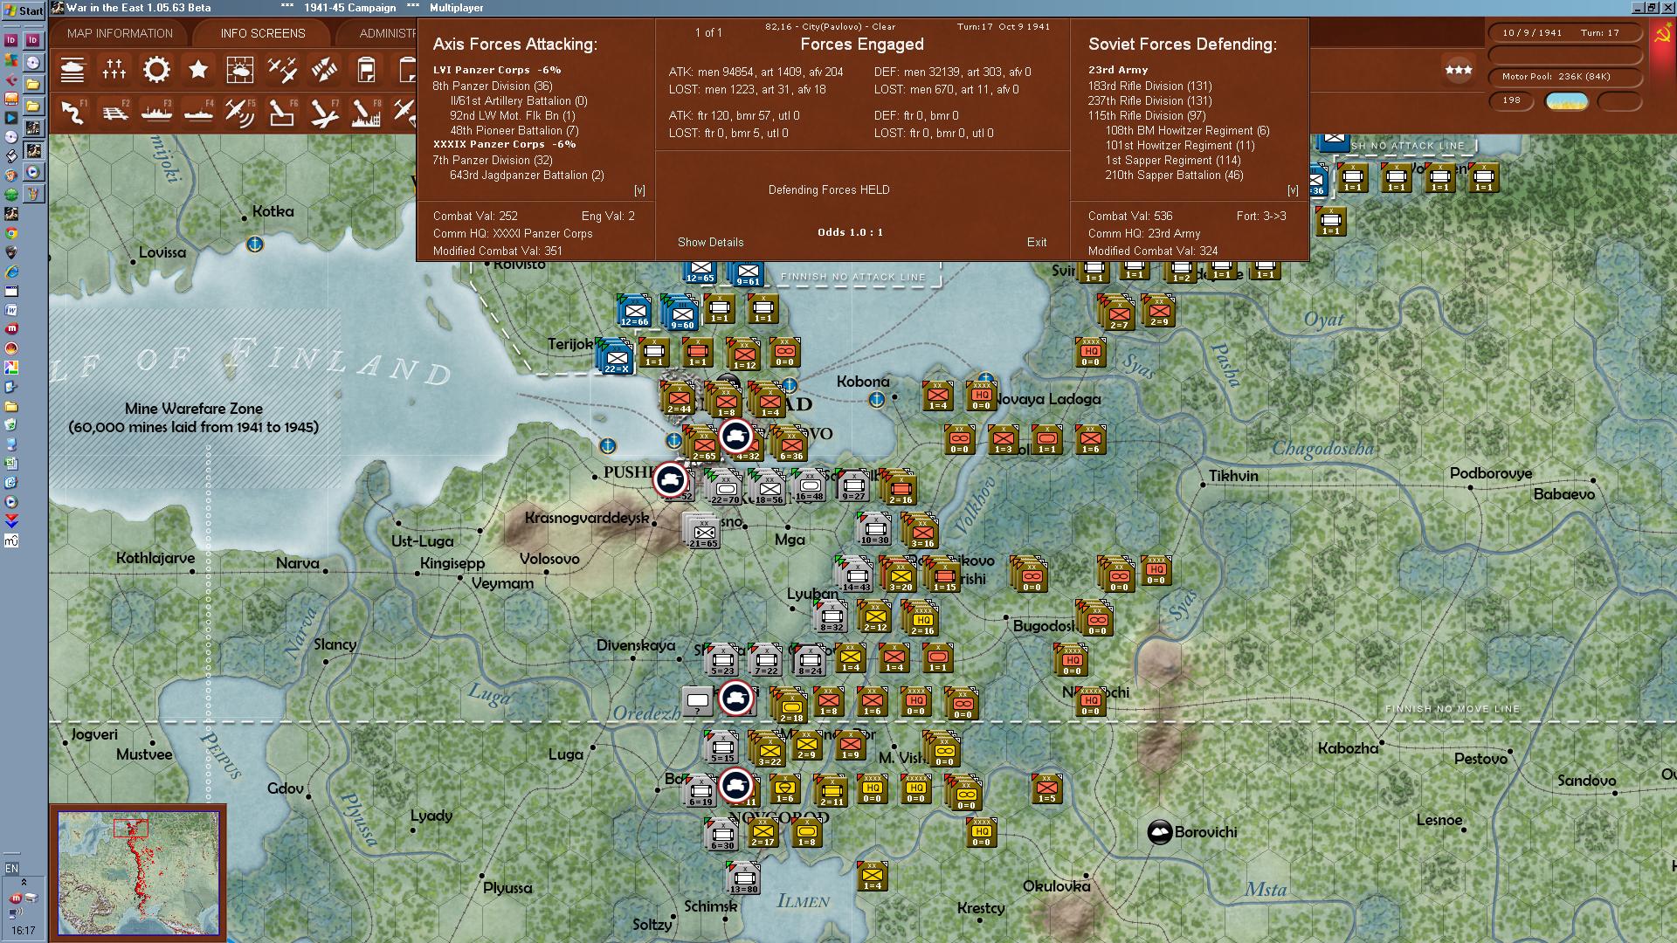The width and height of the screenshot is (1677, 943).
Task: Click the victory star icon
Action: [198, 69]
